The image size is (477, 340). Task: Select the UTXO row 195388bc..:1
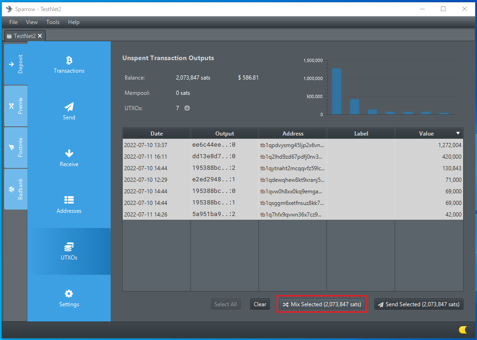coord(293,203)
